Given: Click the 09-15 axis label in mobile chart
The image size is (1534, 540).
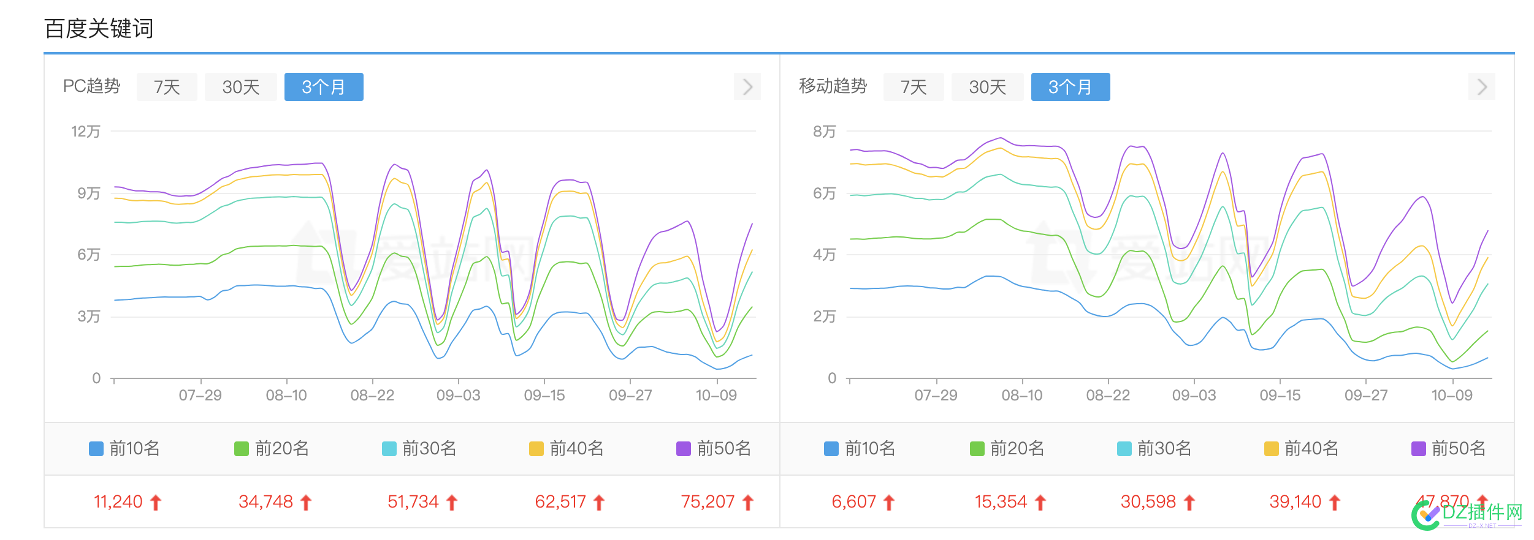Looking at the screenshot, I should [x=1280, y=396].
